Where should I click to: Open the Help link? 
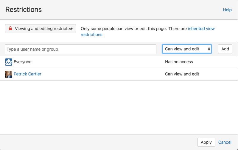tap(227, 10)
